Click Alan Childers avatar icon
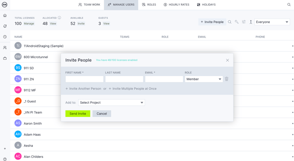This screenshot has width=294, height=161. point(18,156)
